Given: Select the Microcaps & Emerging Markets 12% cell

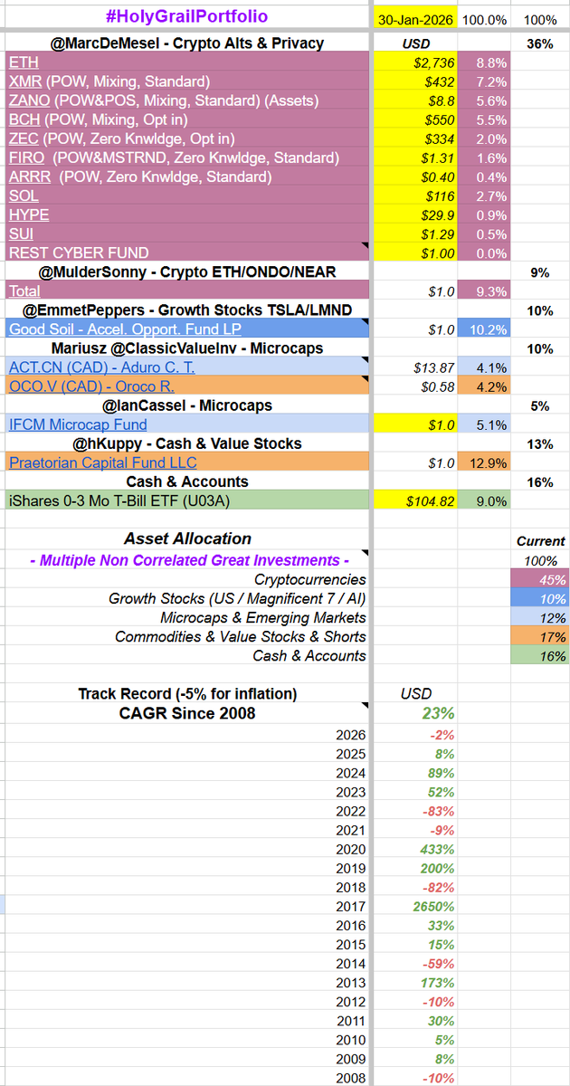Looking at the screenshot, I should point(541,617).
